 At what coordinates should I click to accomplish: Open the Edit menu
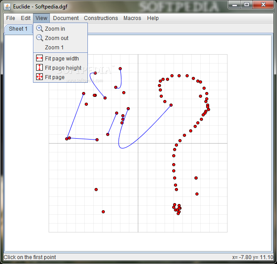tap(25, 18)
